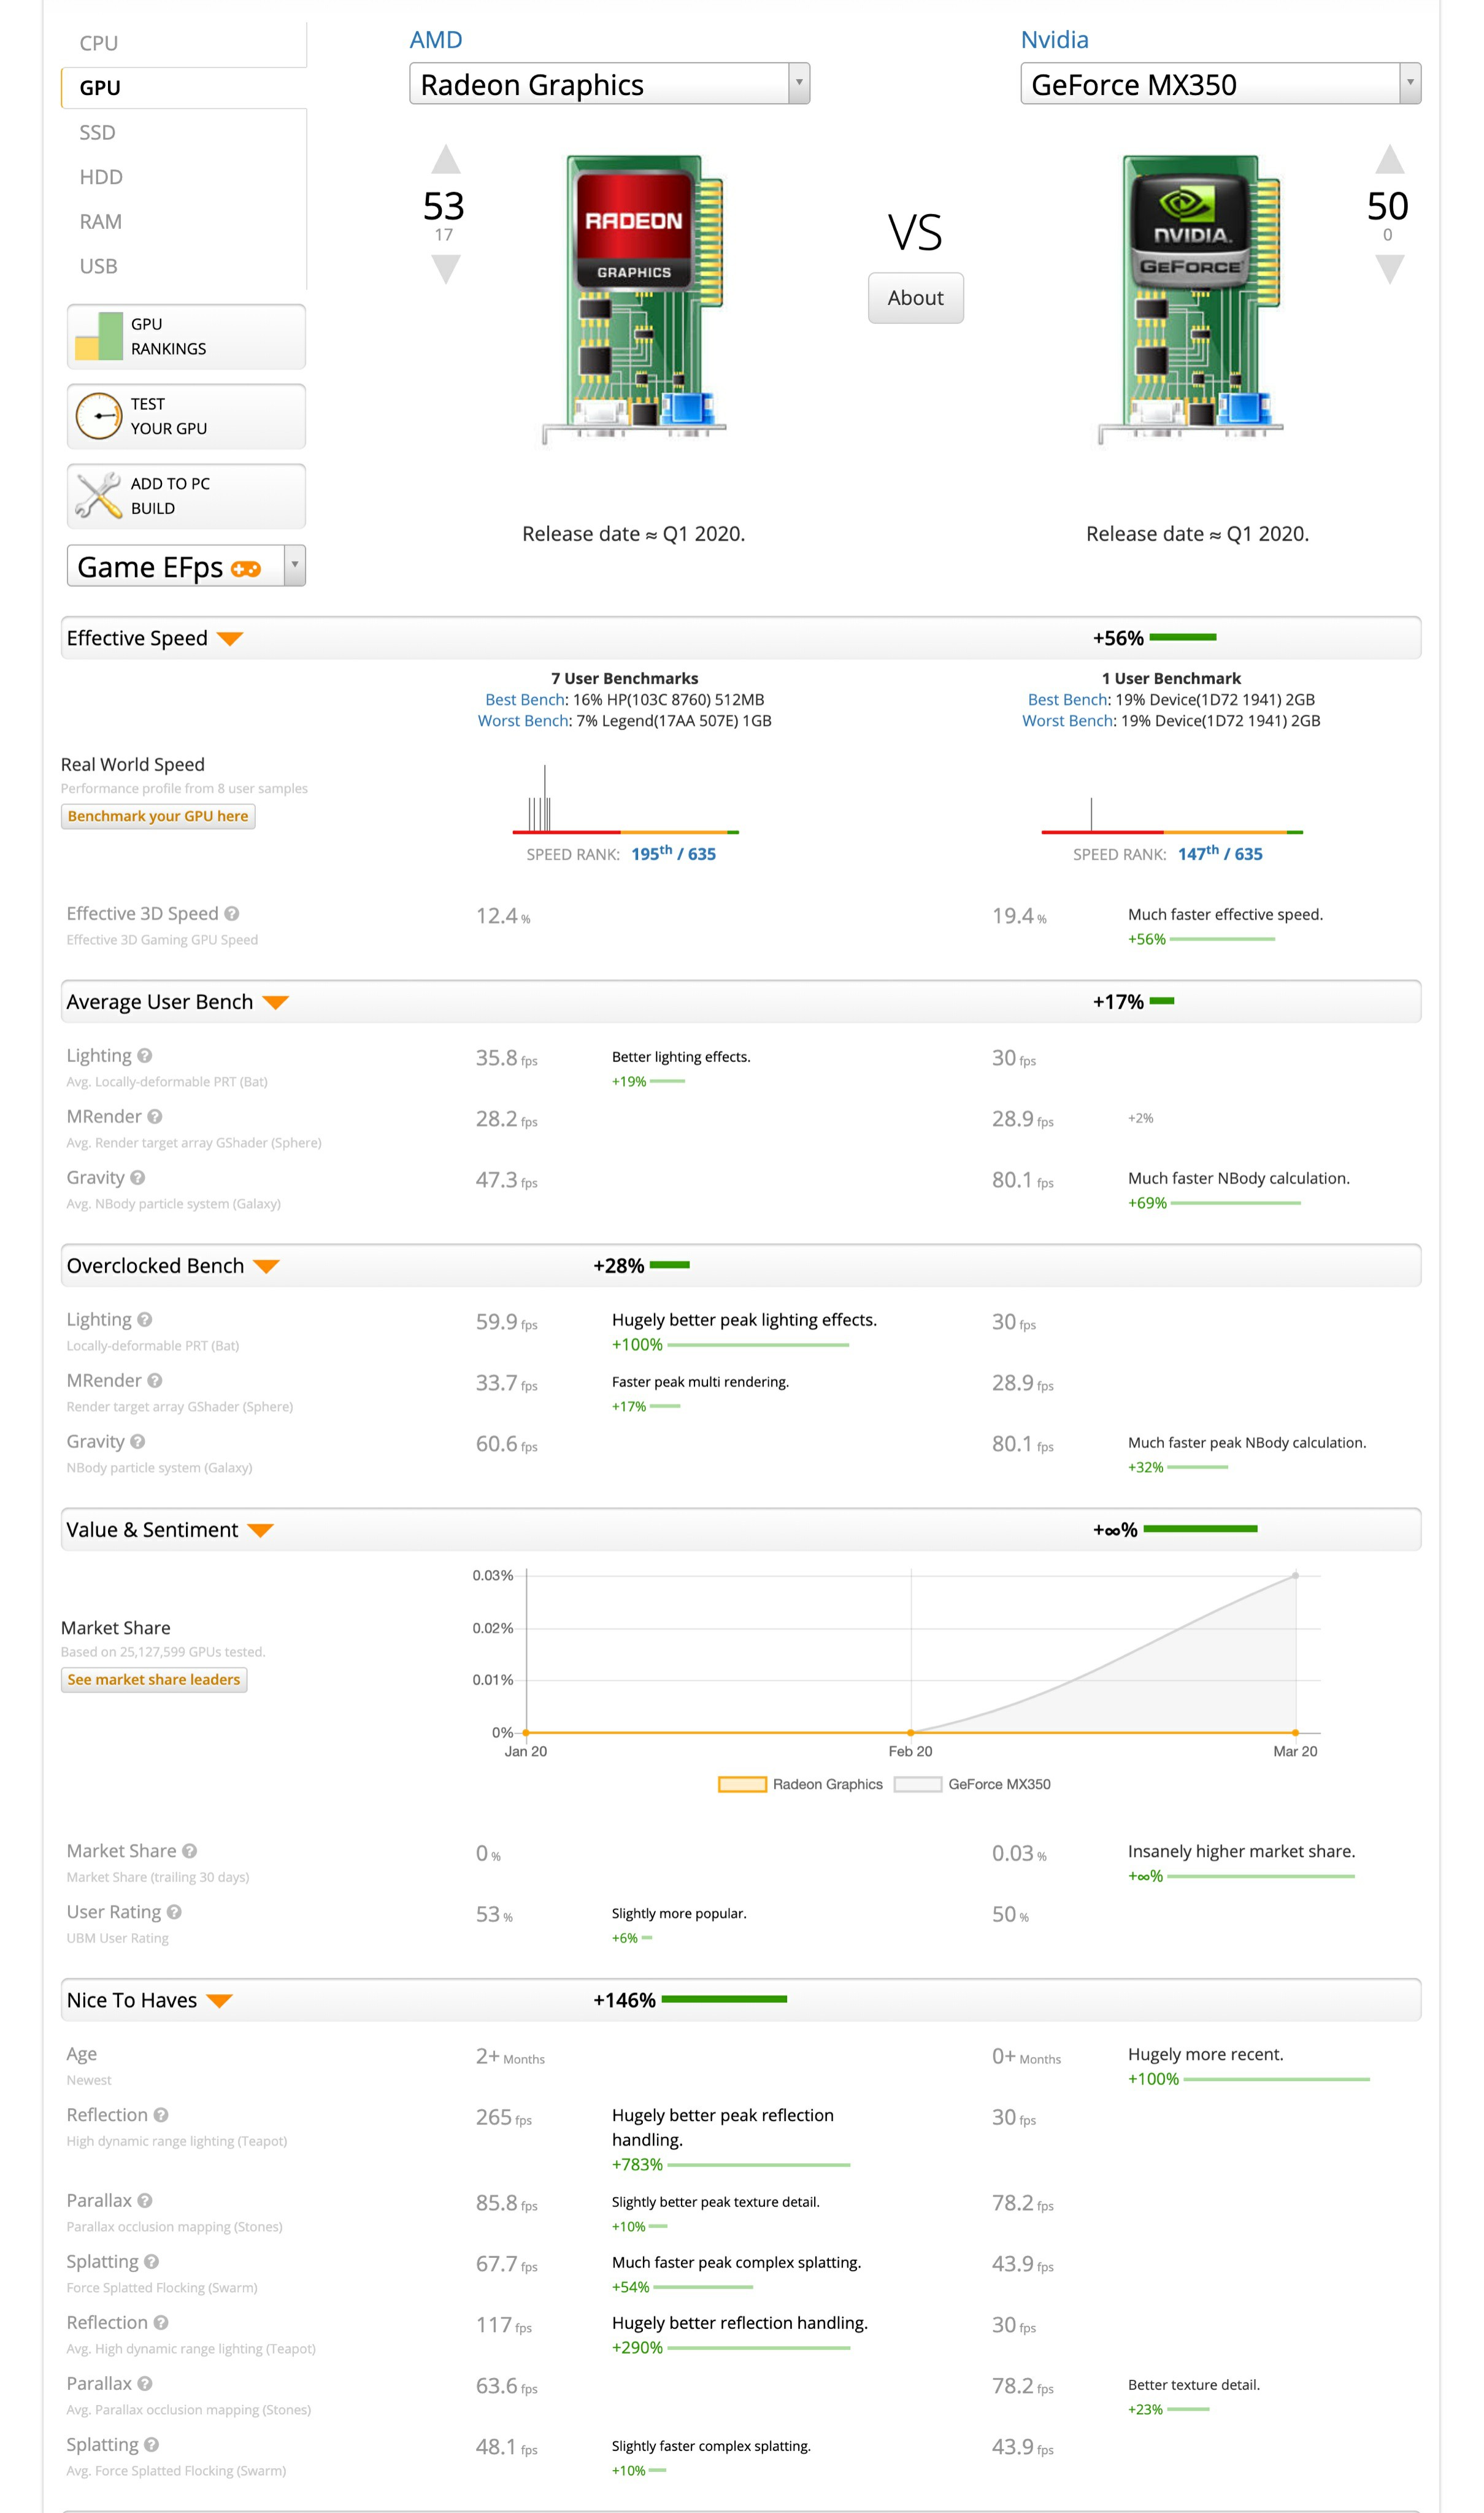Downvote the Radeon Graphics rating arrow

coord(445,269)
